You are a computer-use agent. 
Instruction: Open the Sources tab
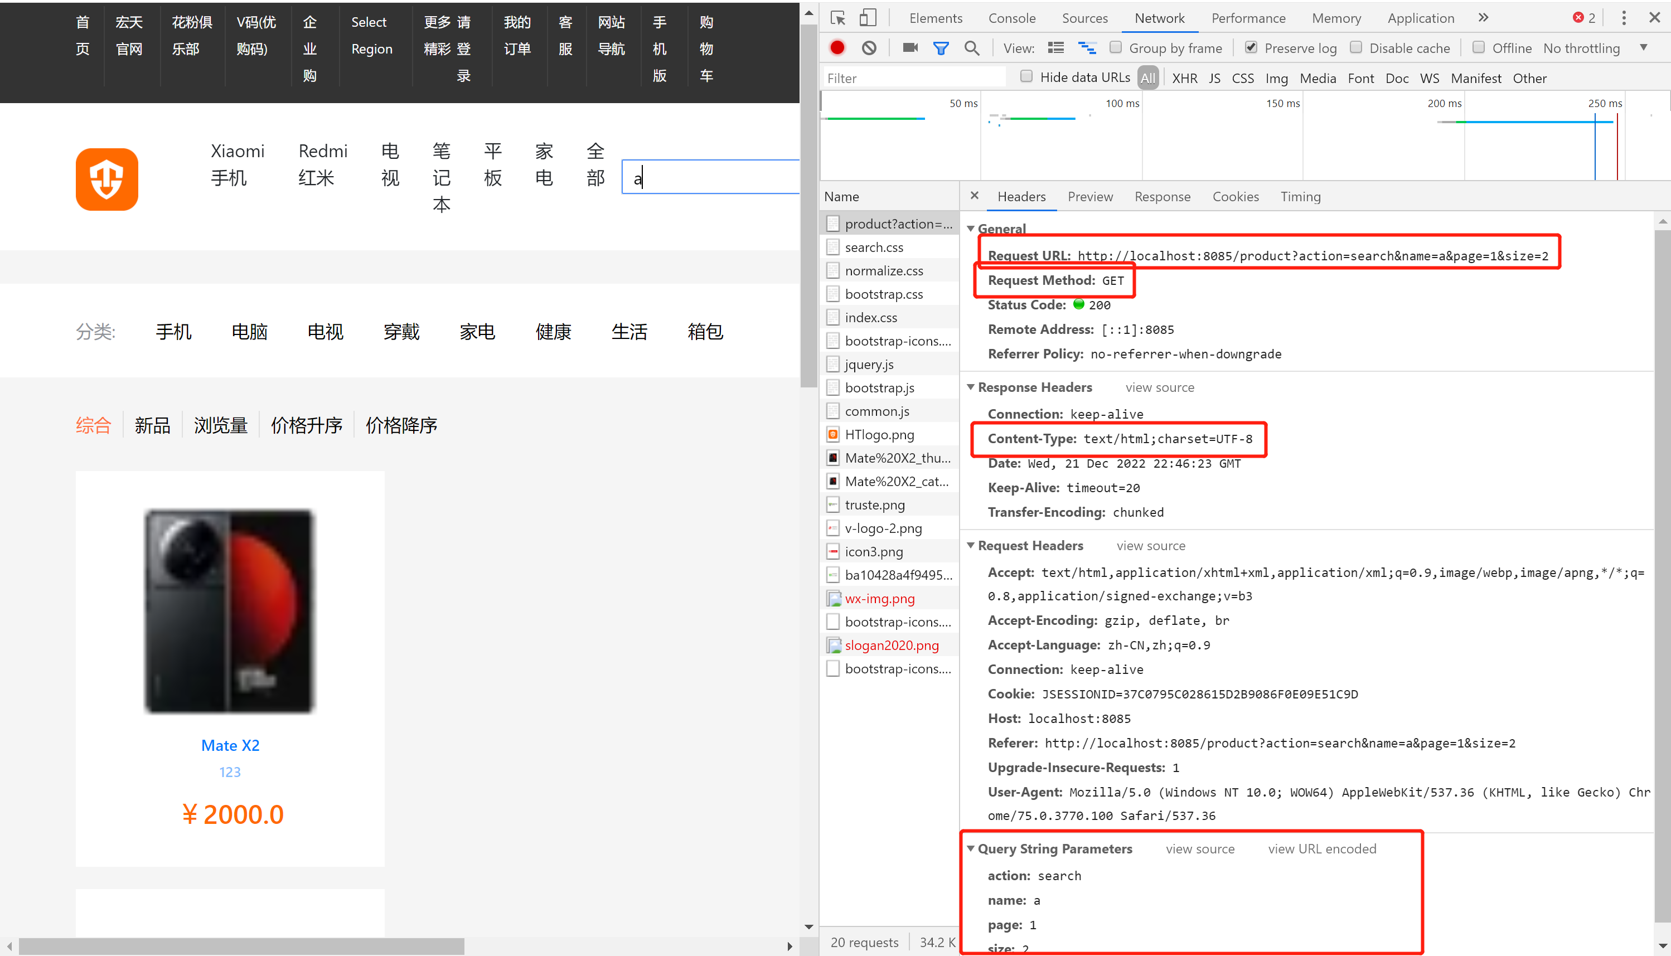pos(1084,18)
